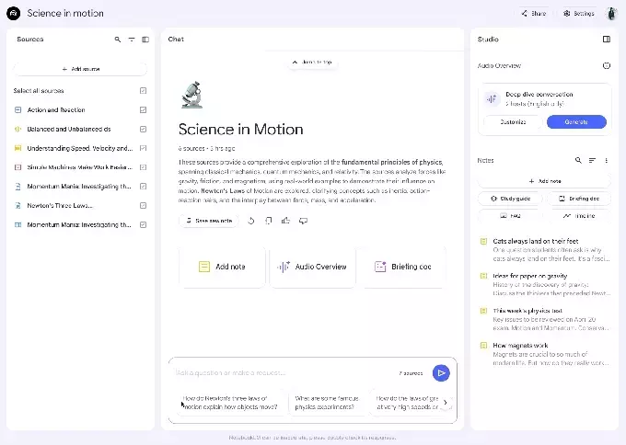
Task: Open Settings in header
Action: pos(579,13)
